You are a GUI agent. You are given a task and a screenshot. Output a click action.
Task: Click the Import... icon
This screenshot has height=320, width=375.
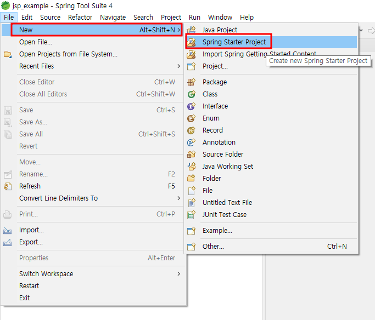pos(8,230)
